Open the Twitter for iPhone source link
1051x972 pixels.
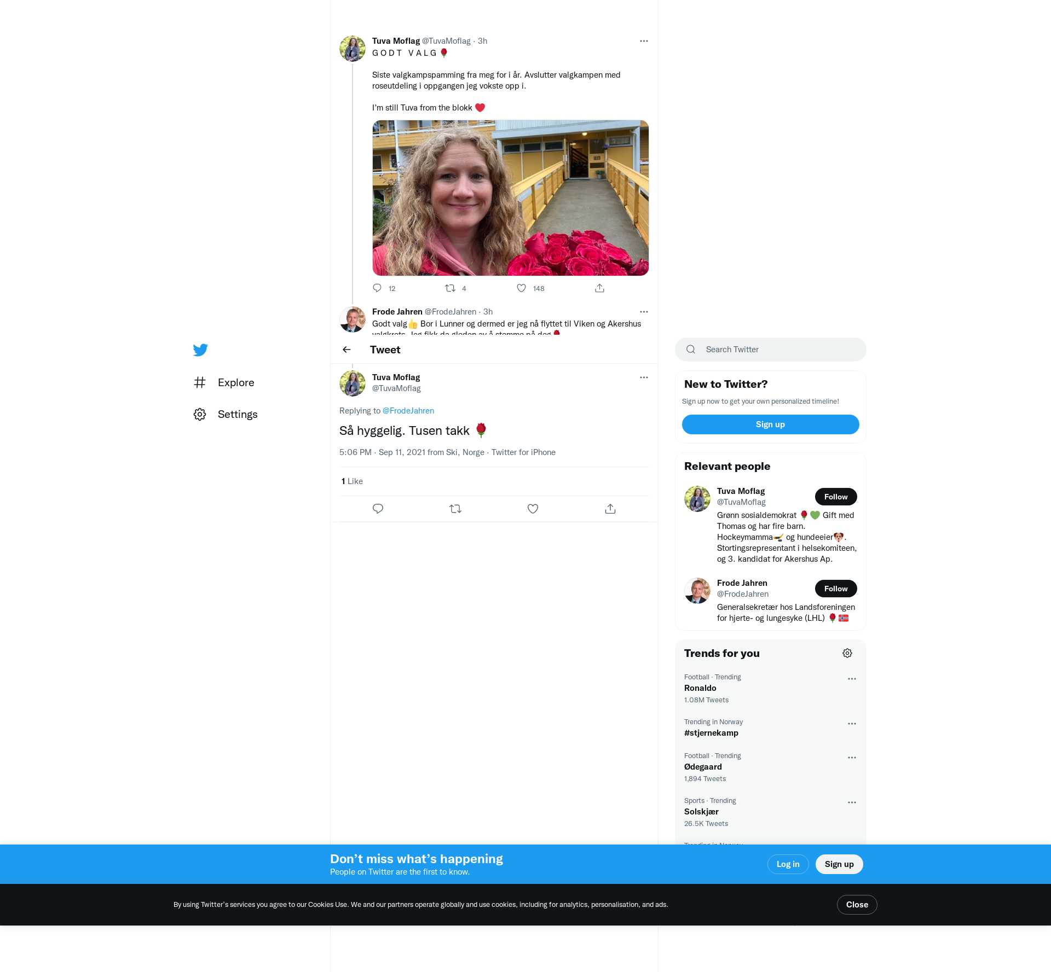coord(523,452)
